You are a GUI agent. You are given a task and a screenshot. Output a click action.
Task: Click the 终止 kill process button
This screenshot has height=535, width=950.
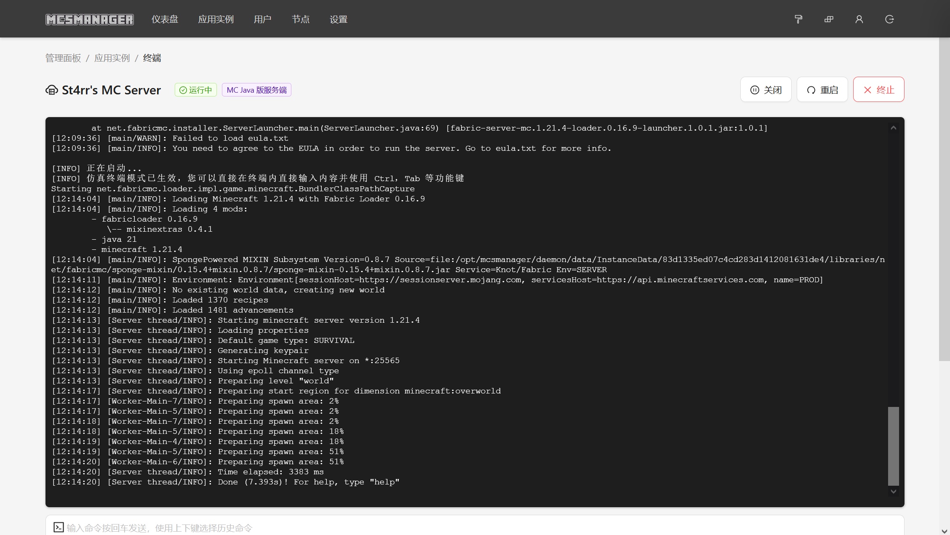pyautogui.click(x=878, y=89)
